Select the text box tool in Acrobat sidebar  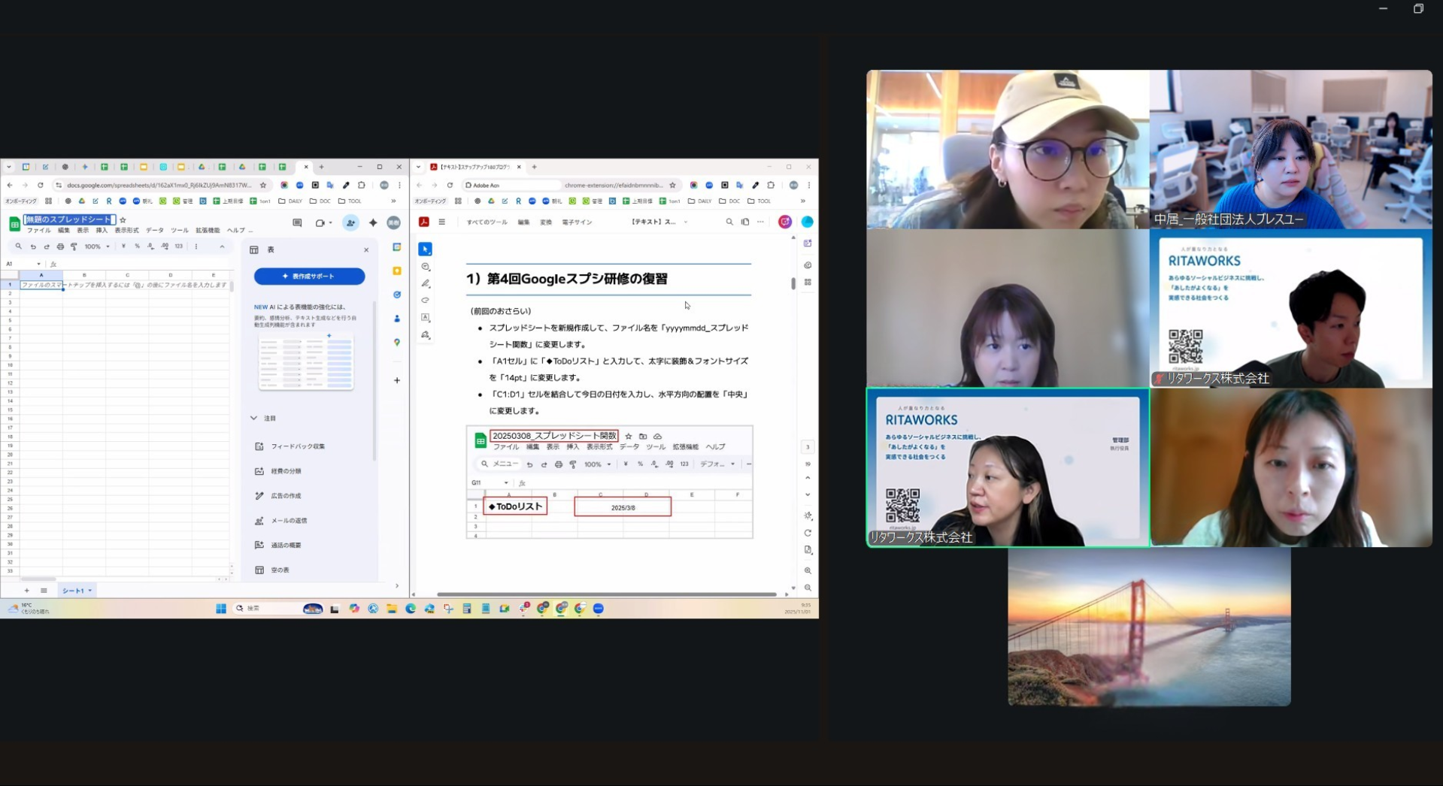click(426, 318)
